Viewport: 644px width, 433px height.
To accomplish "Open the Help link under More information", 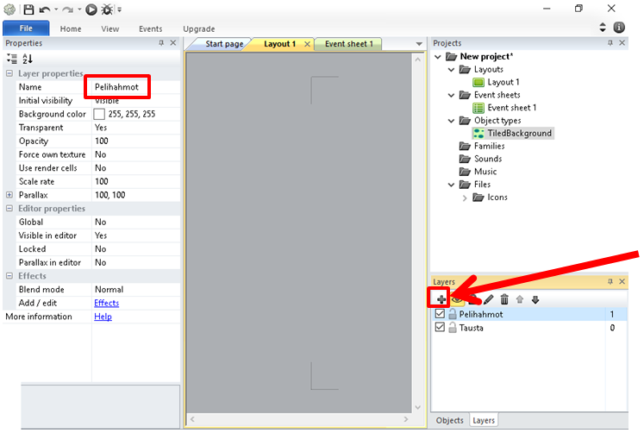I will 103,317.
